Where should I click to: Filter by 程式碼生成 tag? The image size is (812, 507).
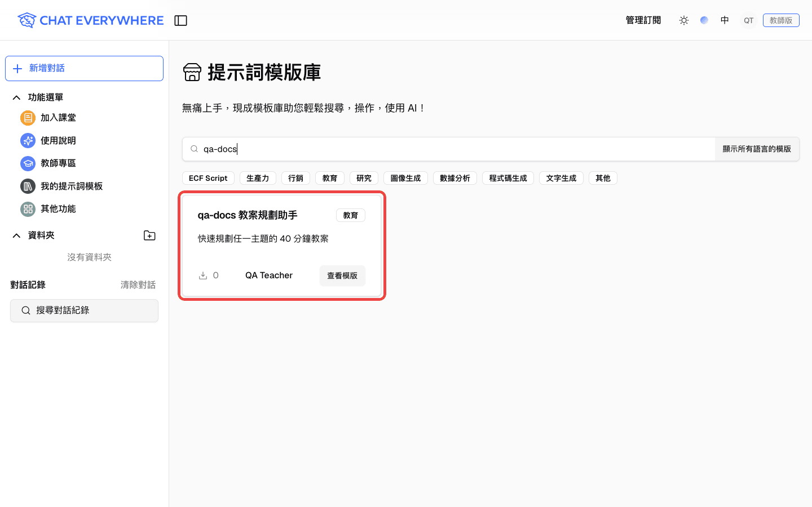pyautogui.click(x=508, y=178)
